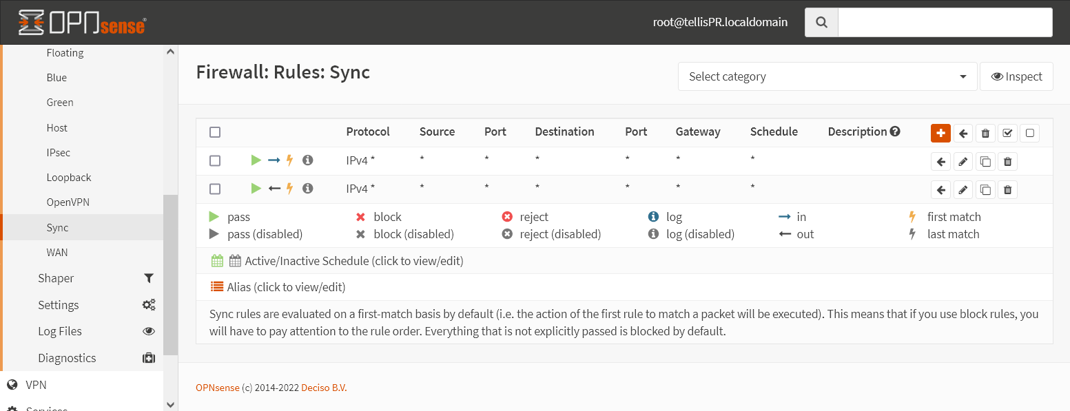1070x411 pixels.
Task: Follow the Deciso B.V. link
Action: 323,388
